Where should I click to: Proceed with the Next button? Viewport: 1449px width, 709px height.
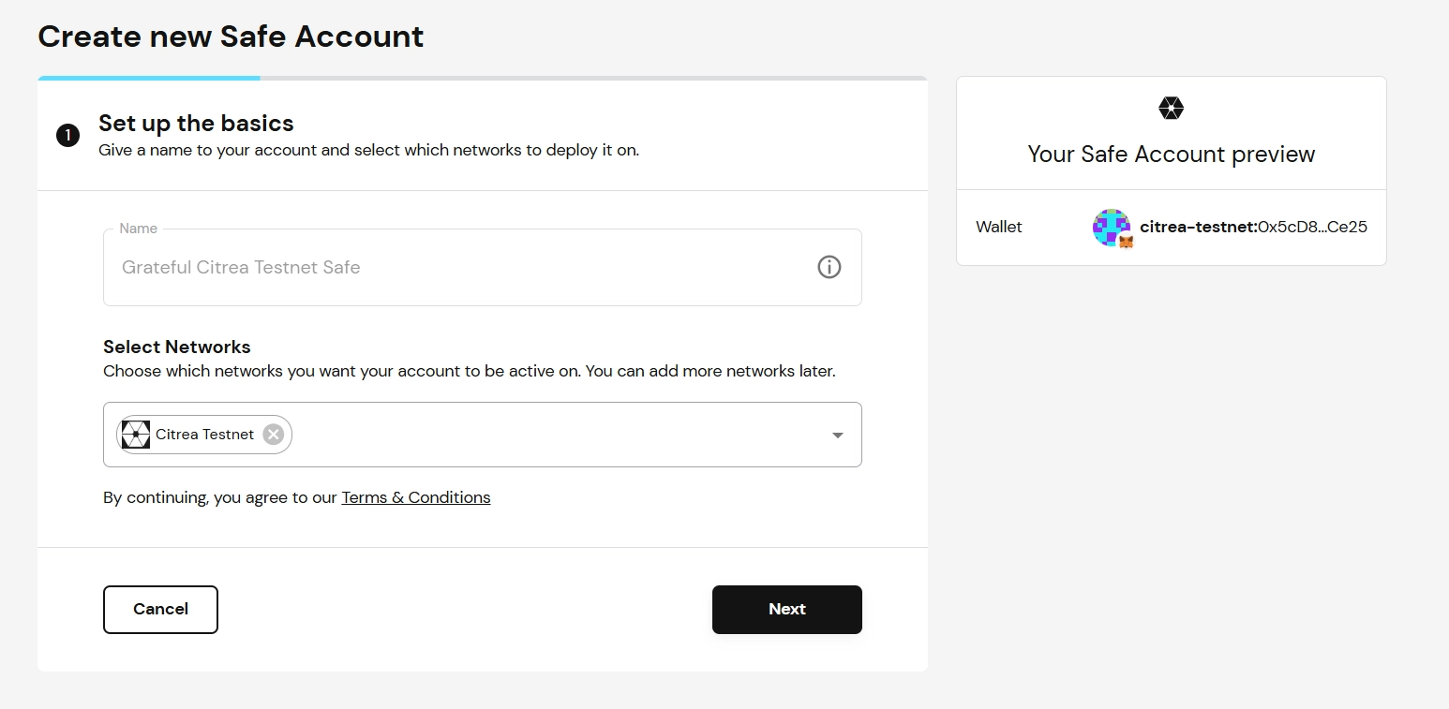point(786,609)
